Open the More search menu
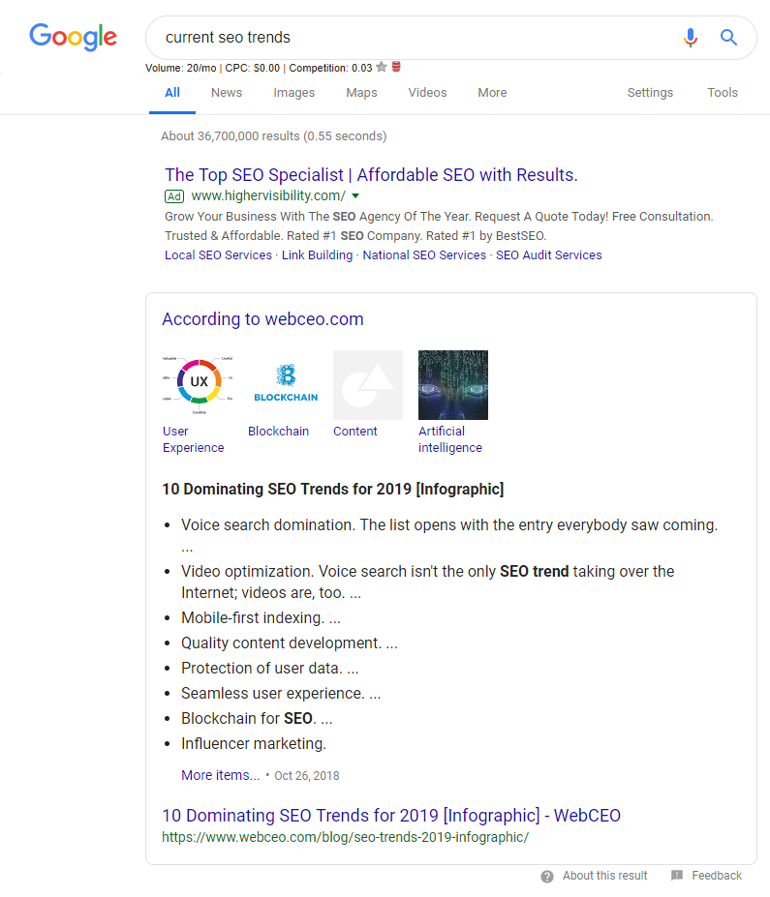 pos(492,93)
